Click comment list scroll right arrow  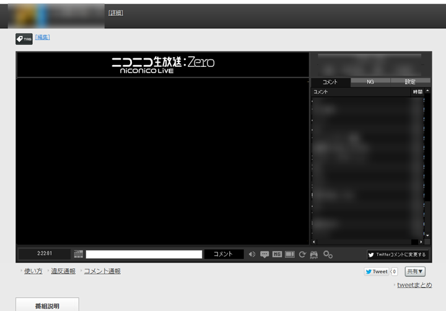click(x=421, y=242)
